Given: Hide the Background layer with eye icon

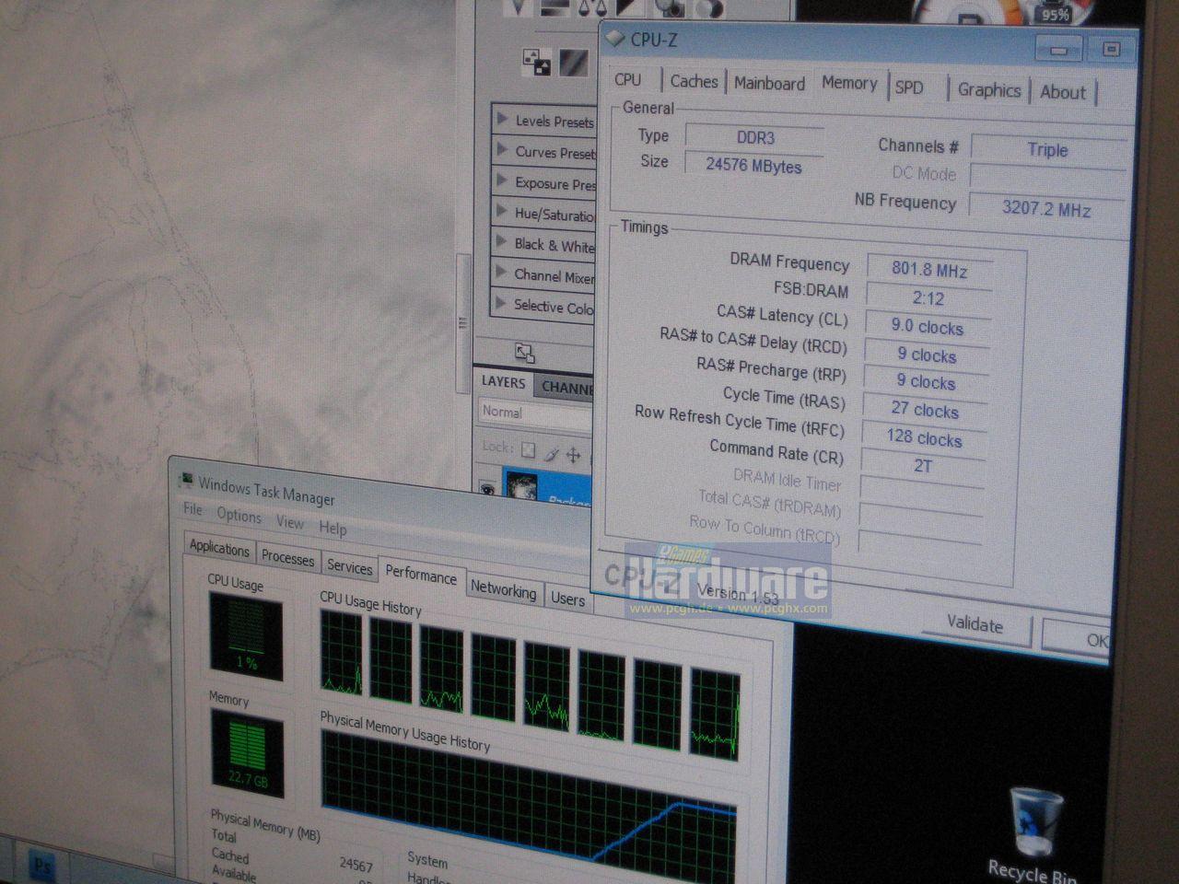Looking at the screenshot, I should click(487, 489).
